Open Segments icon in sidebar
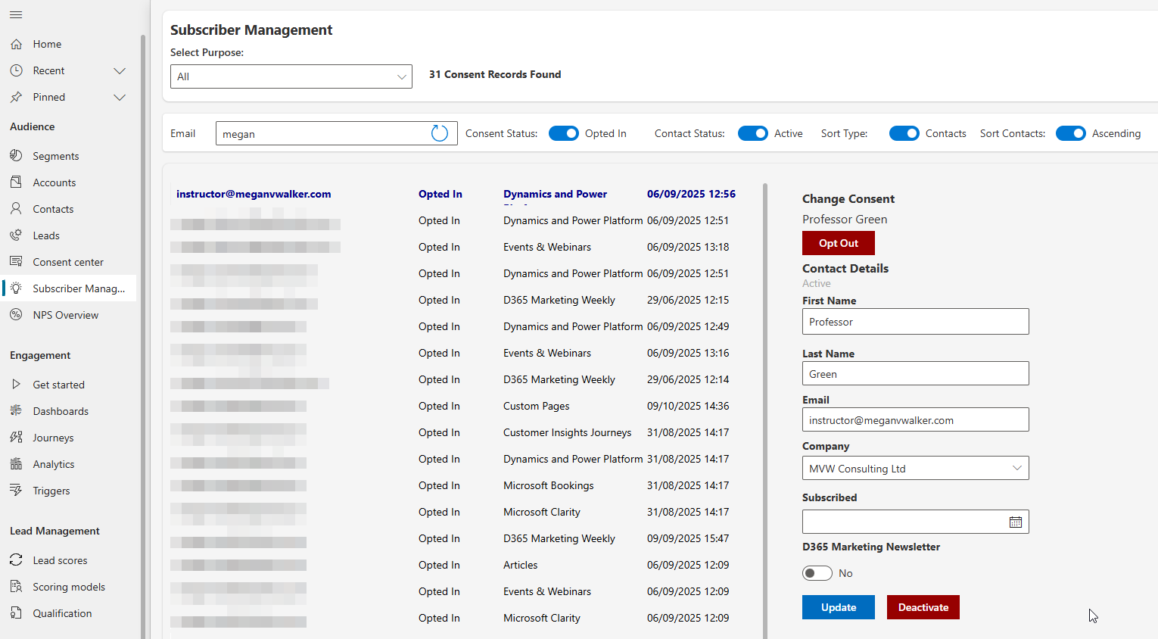The width and height of the screenshot is (1158, 639). [16, 155]
